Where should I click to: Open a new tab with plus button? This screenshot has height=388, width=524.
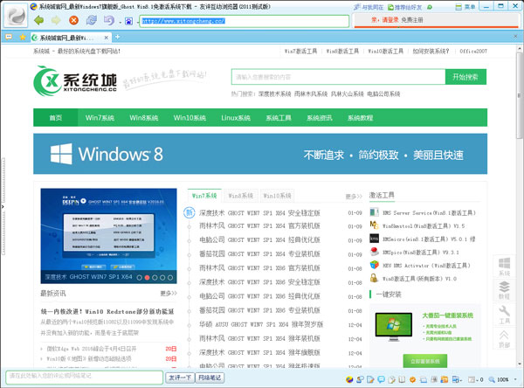point(117,37)
